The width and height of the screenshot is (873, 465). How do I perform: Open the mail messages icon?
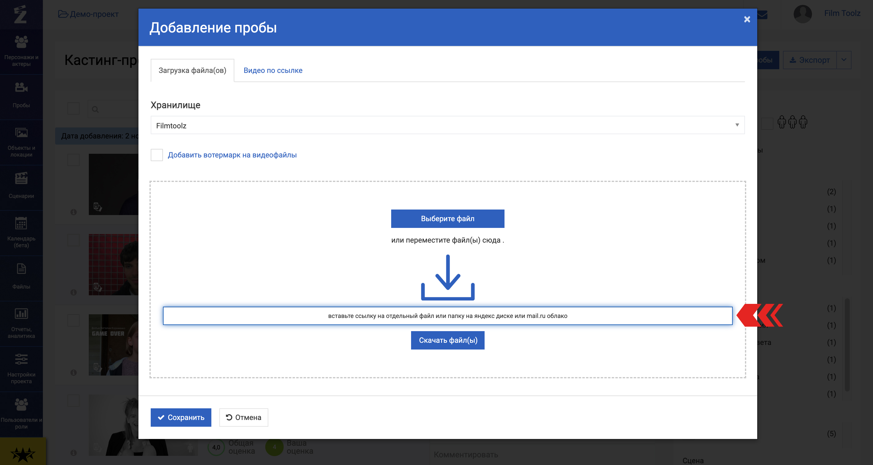tap(762, 15)
